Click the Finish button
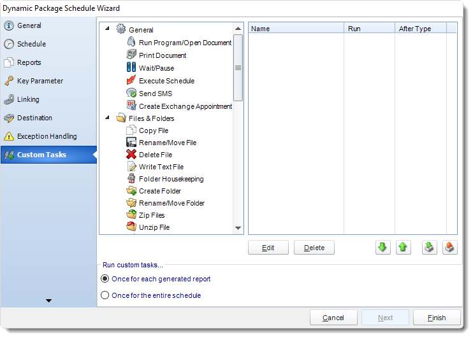Viewport: 473px width, 338px height. click(x=437, y=318)
